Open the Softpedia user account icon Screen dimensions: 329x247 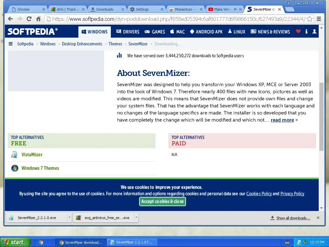[314, 32]
